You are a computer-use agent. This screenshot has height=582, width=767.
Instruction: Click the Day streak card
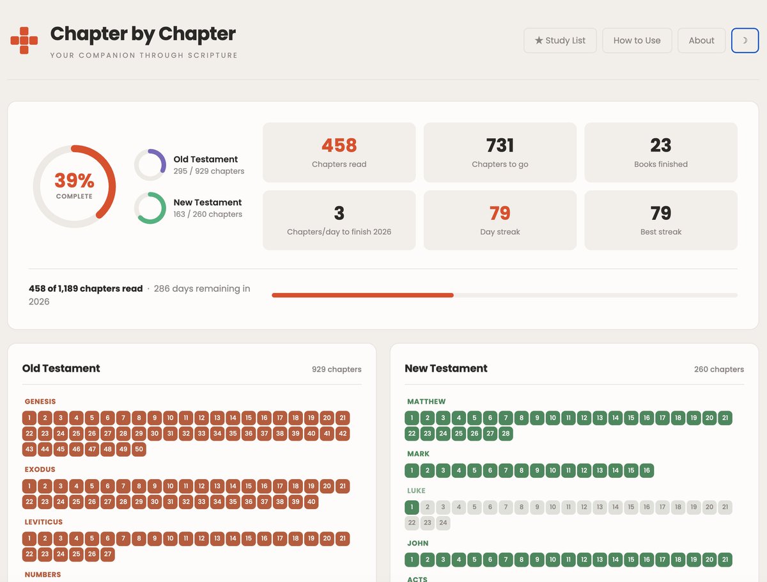(x=500, y=220)
